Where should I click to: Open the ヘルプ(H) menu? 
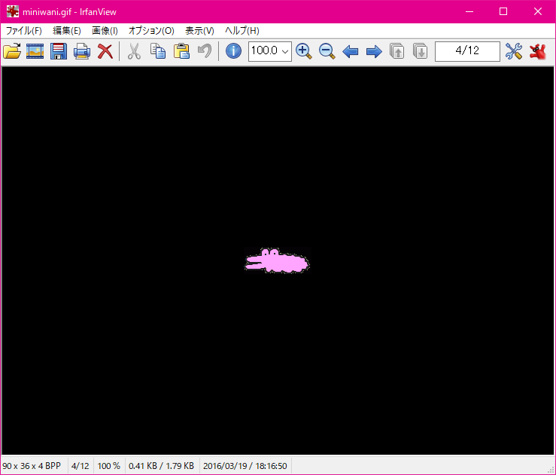(x=242, y=31)
